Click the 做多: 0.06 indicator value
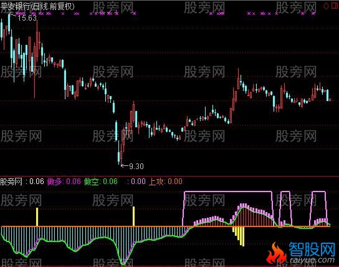 point(64,182)
